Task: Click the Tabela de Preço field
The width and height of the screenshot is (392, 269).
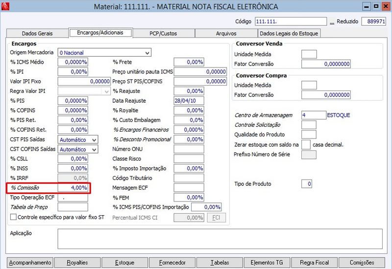Action: 73,207
